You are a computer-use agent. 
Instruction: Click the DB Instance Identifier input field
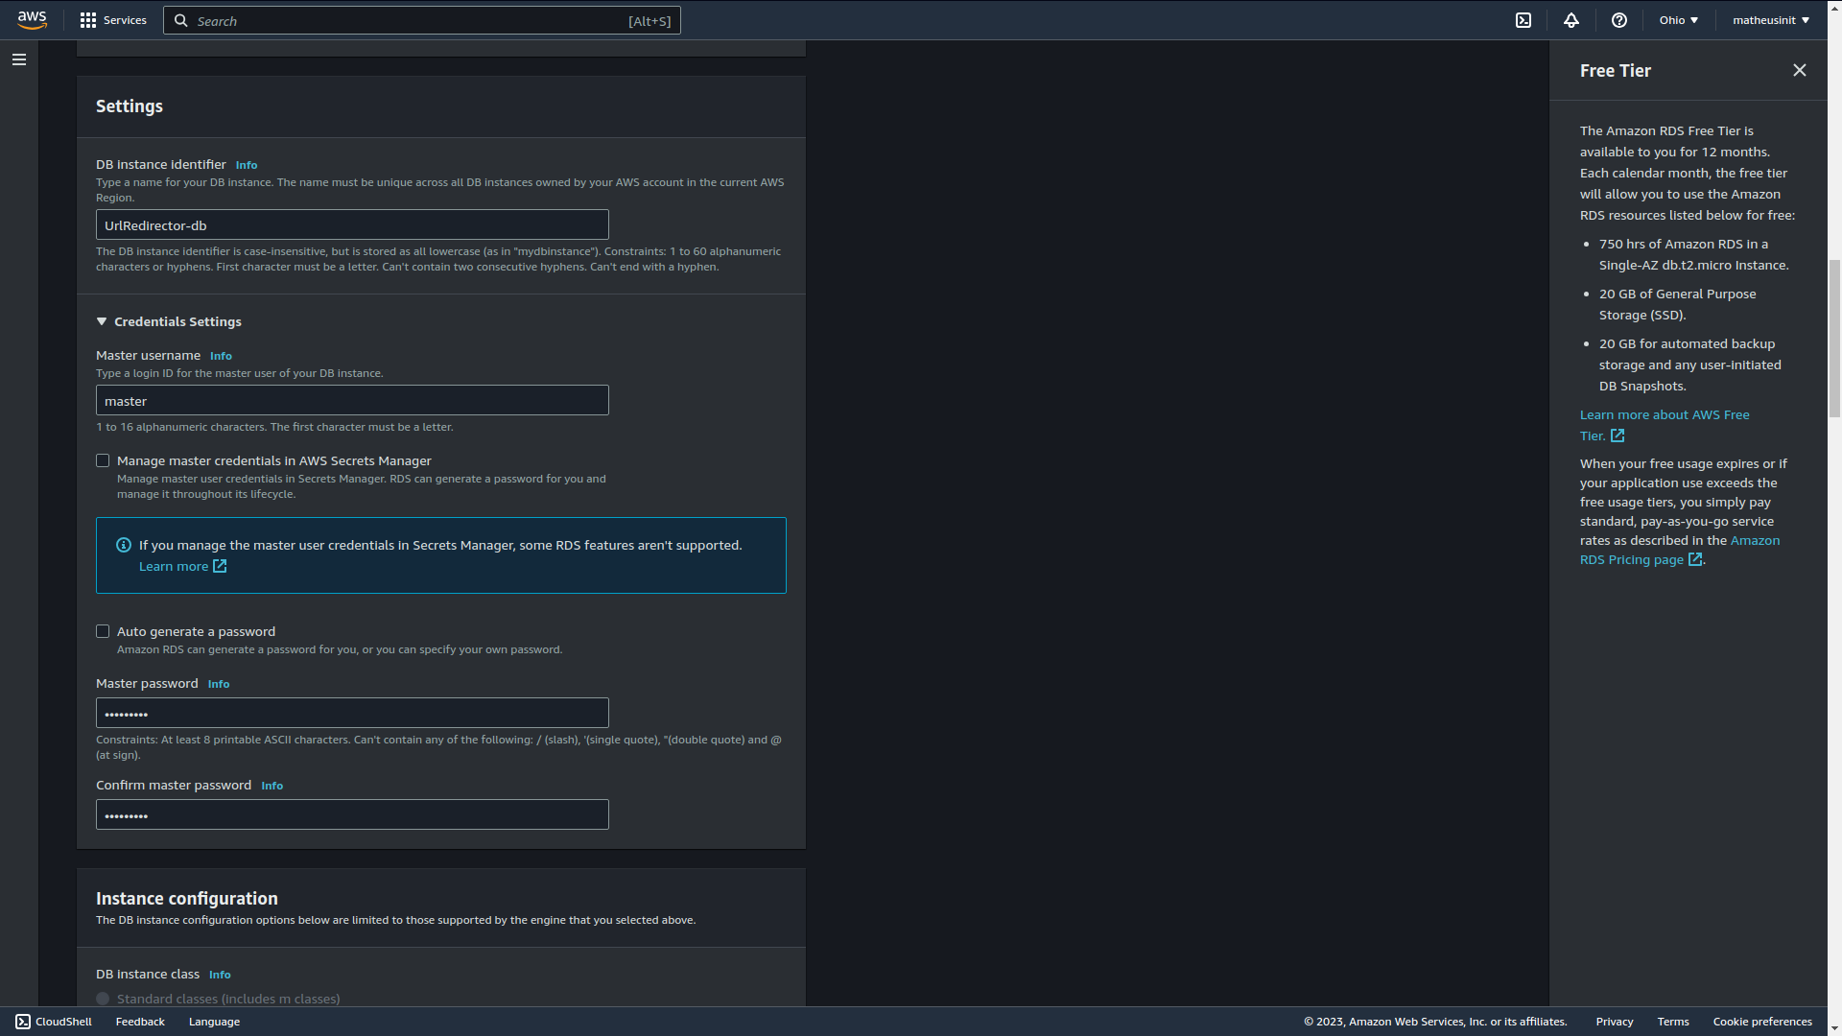point(353,224)
